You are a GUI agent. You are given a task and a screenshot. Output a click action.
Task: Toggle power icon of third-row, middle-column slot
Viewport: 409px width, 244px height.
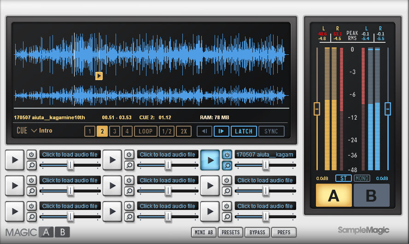[129, 206]
